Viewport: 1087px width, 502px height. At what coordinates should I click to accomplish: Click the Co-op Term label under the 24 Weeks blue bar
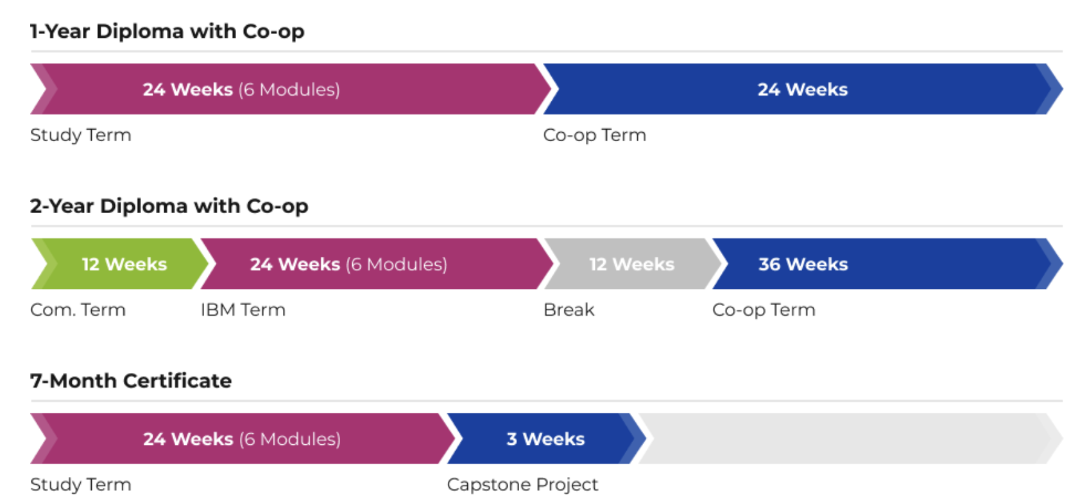coord(595,135)
